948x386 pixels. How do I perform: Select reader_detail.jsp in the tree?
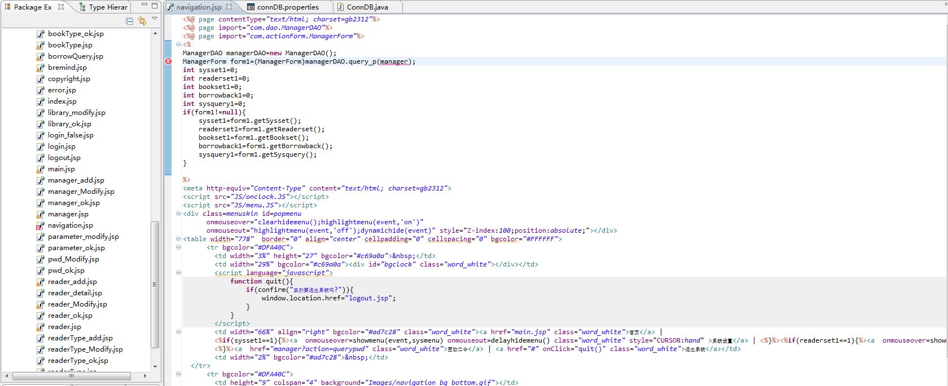pyautogui.click(x=75, y=293)
